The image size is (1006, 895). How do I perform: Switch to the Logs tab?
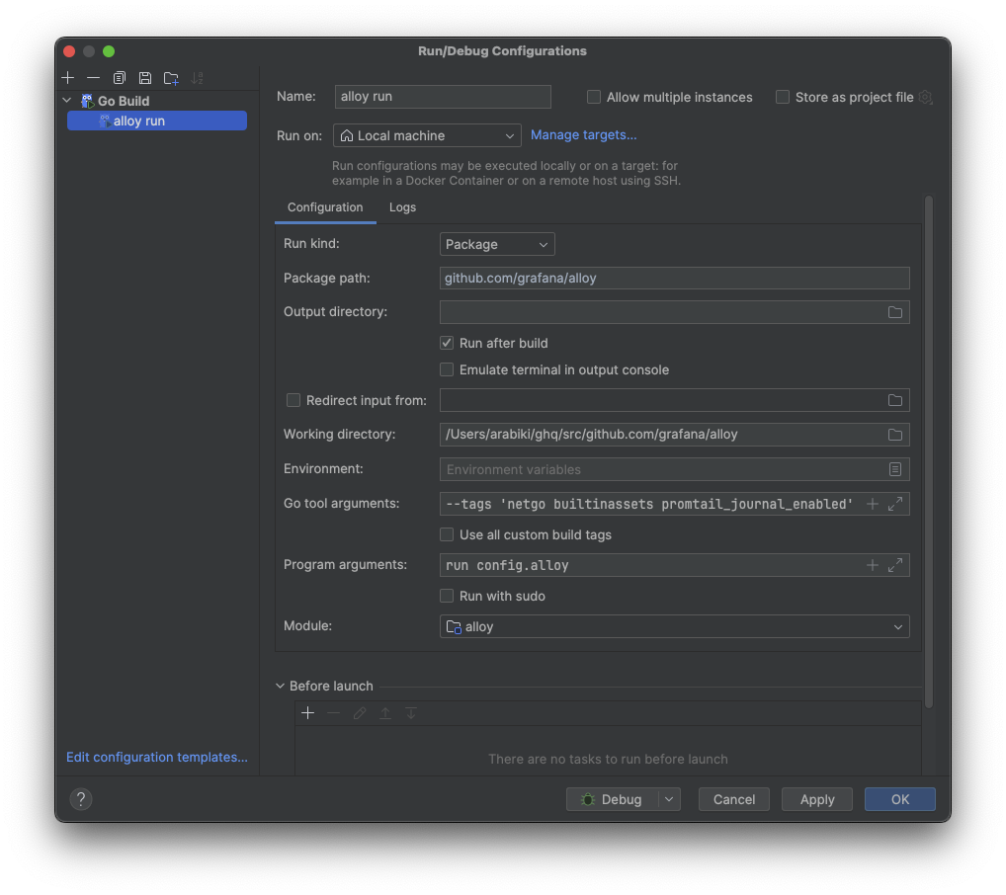coord(403,207)
